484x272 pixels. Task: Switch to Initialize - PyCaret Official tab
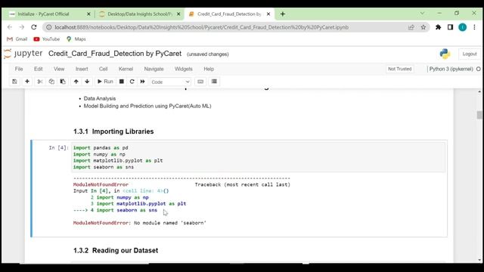click(43, 14)
